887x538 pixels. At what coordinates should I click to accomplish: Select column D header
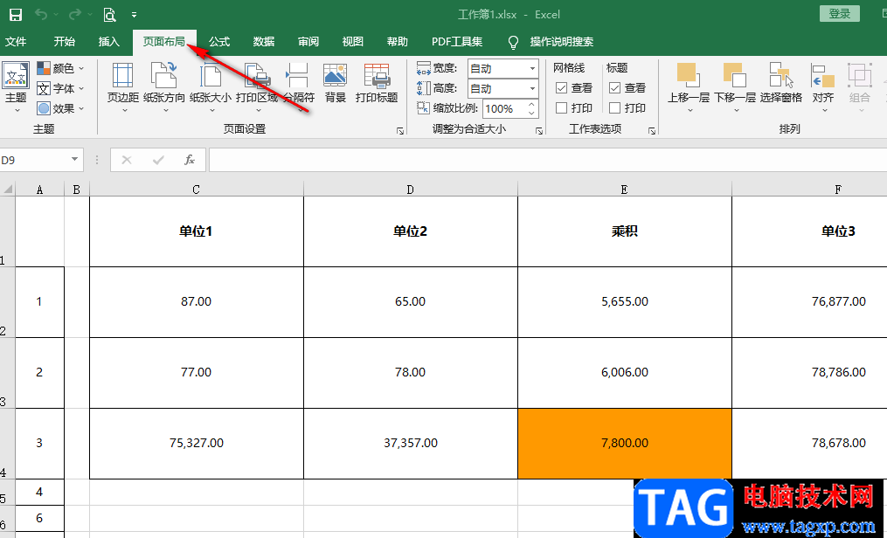[410, 190]
